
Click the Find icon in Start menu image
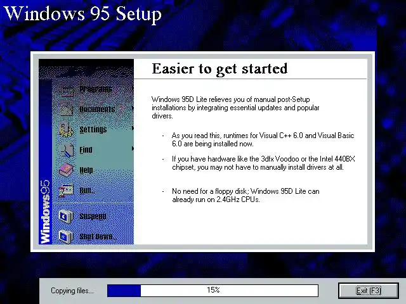click(67, 150)
